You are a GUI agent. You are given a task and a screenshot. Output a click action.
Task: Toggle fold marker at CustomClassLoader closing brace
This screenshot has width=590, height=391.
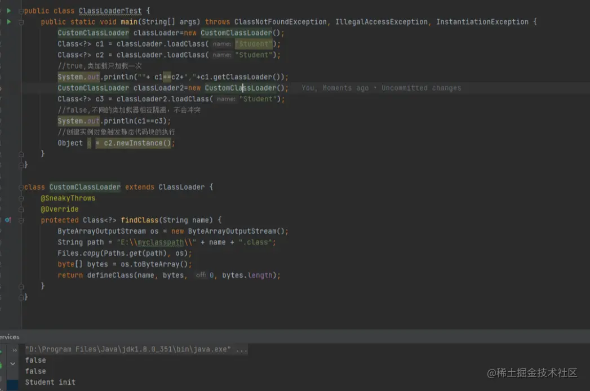click(21, 297)
